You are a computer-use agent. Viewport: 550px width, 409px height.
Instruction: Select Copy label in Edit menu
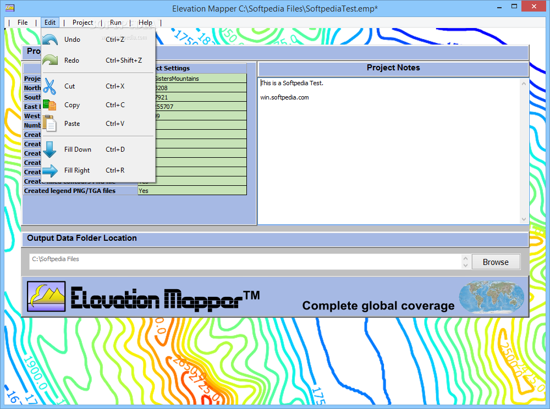coord(72,105)
